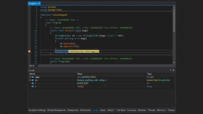Switch to the Processes tab
203x114 pixels.
[132, 110]
